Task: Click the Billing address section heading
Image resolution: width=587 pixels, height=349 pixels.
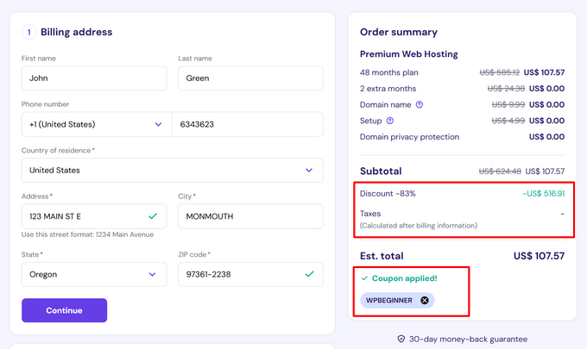Action: [x=76, y=33]
